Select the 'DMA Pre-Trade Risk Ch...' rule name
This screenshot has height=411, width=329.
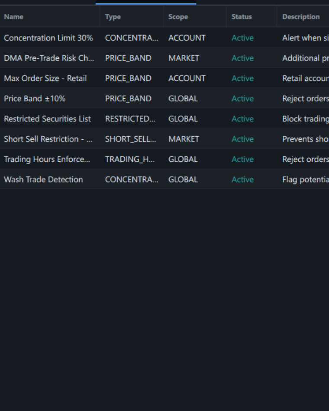(x=49, y=58)
